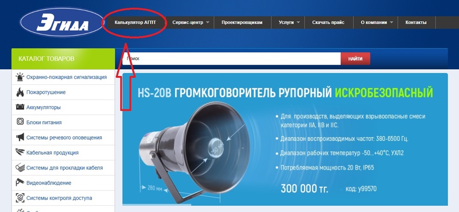Open the Системы для прокладки кабеля category
This screenshot has width=459, height=212.
(63, 168)
